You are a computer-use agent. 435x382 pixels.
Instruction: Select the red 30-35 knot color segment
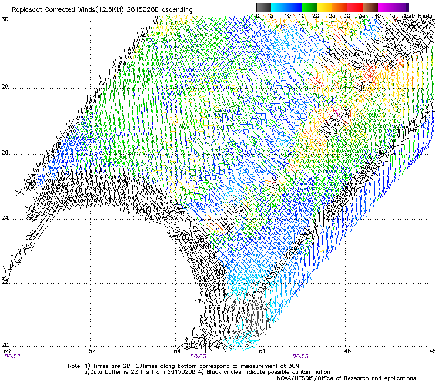click(x=355, y=7)
